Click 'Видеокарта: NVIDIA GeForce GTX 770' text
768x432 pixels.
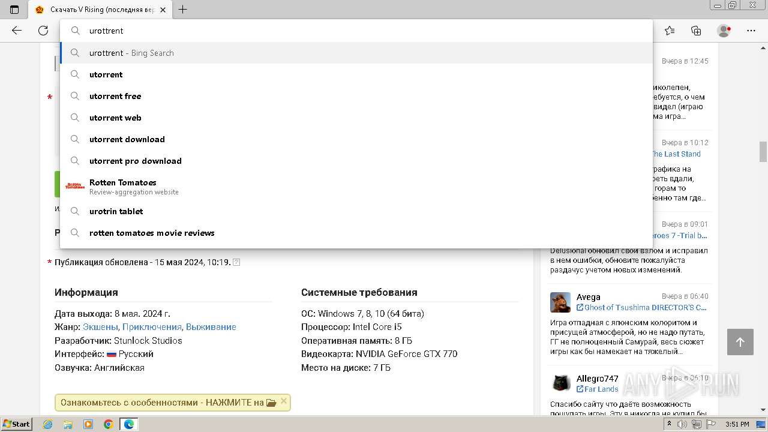click(x=379, y=354)
